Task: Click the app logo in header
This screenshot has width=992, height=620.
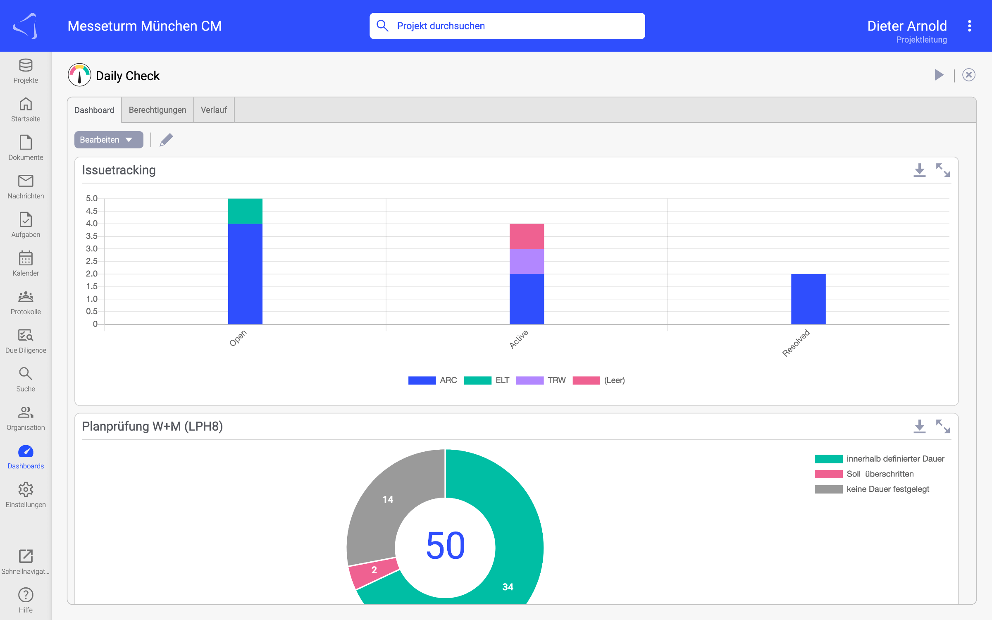Action: point(26,26)
